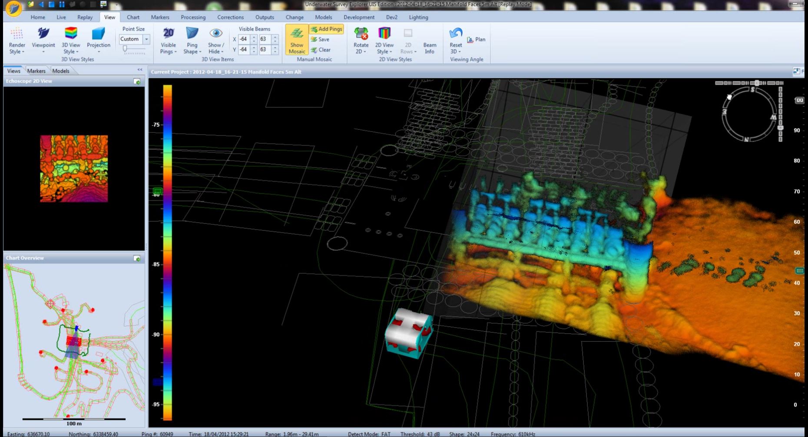The image size is (808, 437).
Task: Click the Viewpoint icon
Action: pos(43,34)
